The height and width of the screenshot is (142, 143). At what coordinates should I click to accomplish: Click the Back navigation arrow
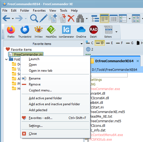pyautogui.click(x=6, y=18)
